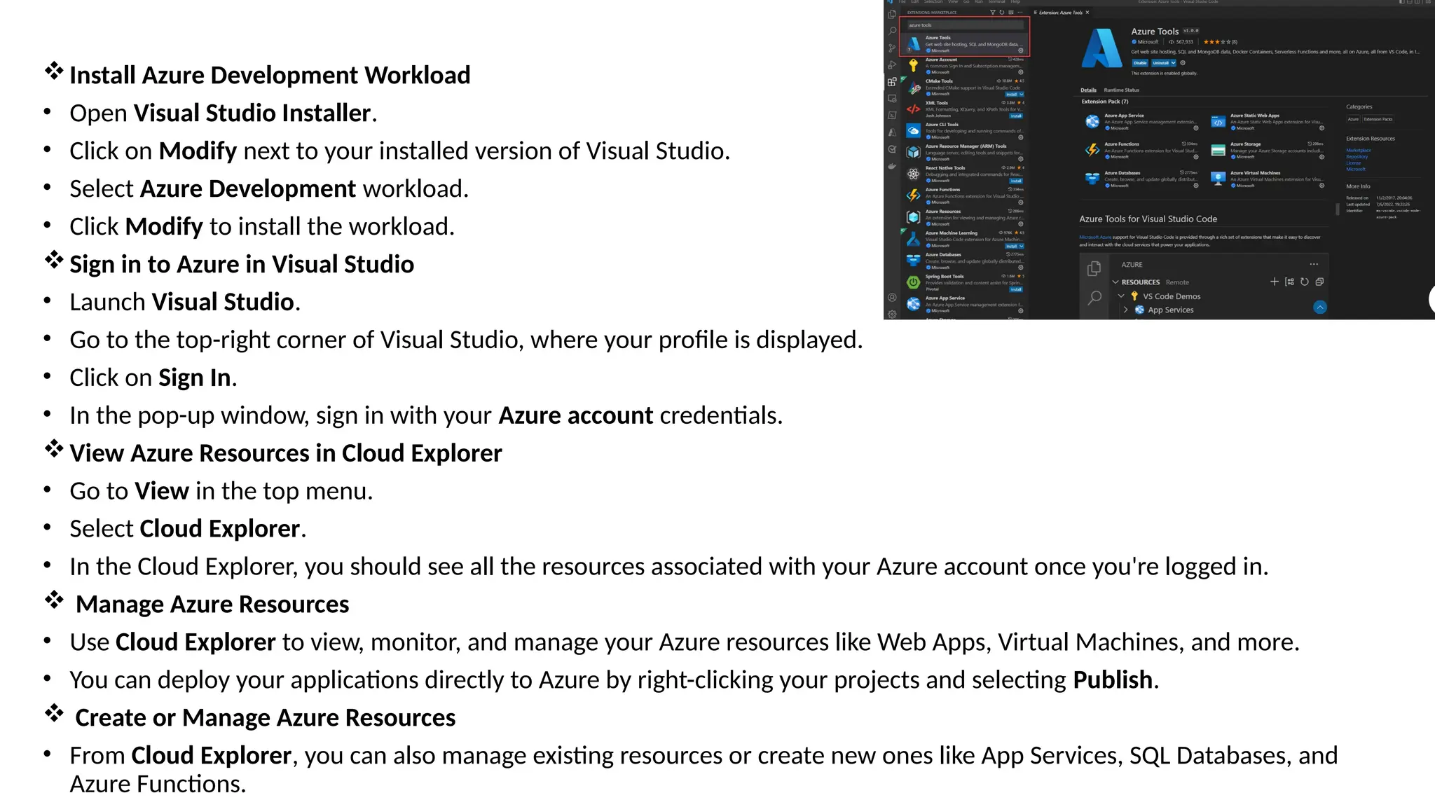
Task: Click the Azure Account gear icon
Action: coord(1020,72)
